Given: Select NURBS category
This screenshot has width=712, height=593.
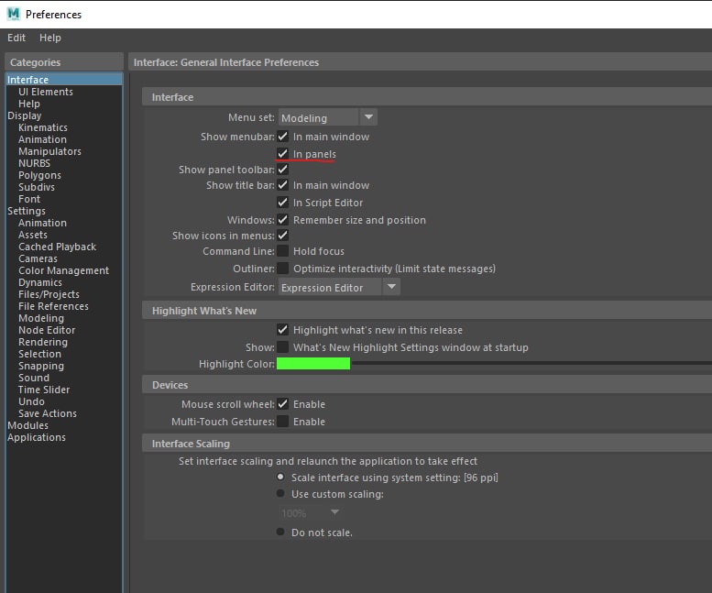Looking at the screenshot, I should [34, 163].
